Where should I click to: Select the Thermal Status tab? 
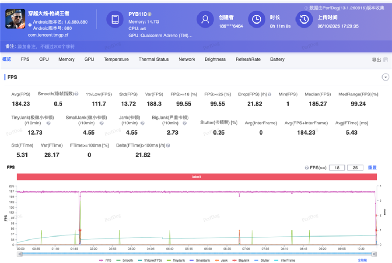tap(154, 59)
